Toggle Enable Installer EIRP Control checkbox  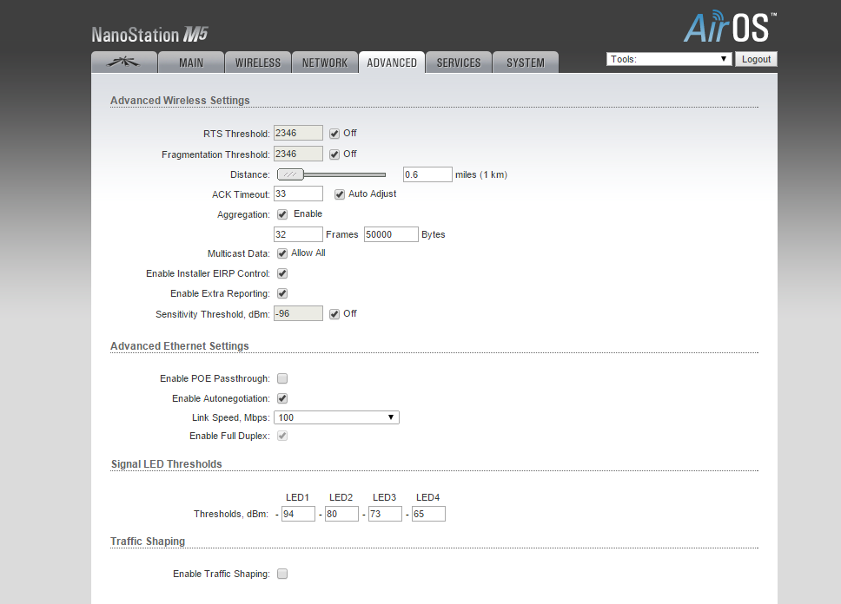click(282, 273)
